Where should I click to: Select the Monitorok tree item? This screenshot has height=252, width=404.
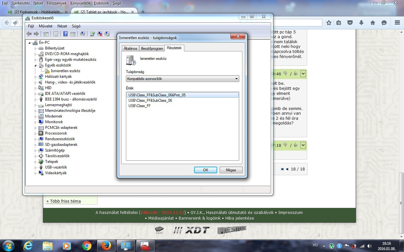point(54,122)
